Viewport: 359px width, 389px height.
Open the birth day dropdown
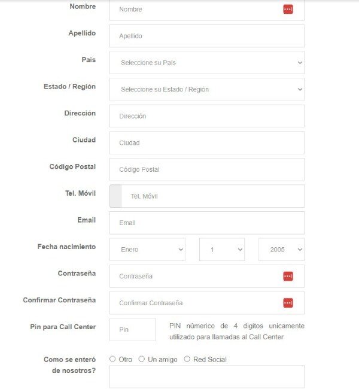pos(221,250)
